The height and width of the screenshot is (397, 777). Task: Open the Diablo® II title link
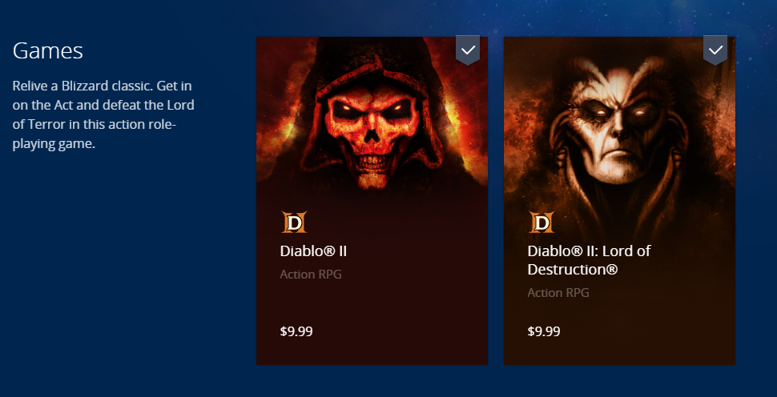pos(313,251)
